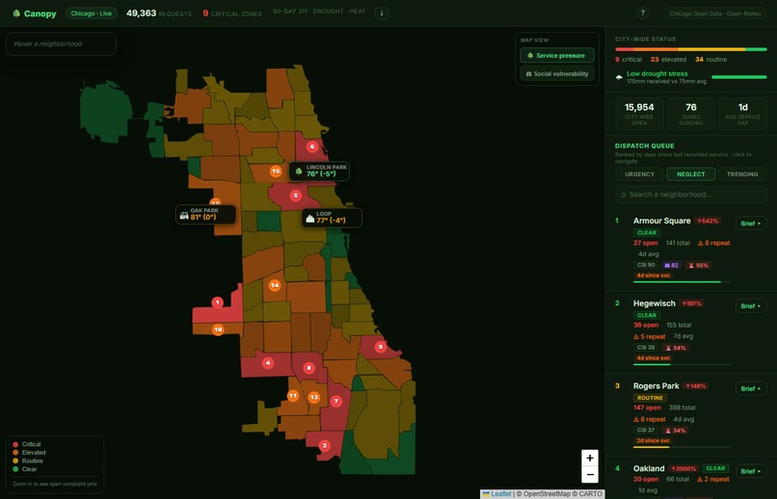Select map marker number 8
Viewport: 777px width, 499px height.
coord(309,368)
